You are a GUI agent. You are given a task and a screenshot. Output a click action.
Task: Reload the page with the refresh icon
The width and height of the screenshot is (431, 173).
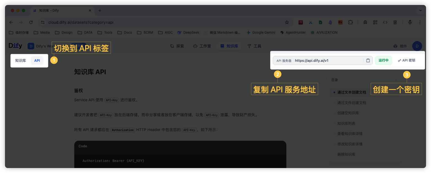[x=31, y=22]
